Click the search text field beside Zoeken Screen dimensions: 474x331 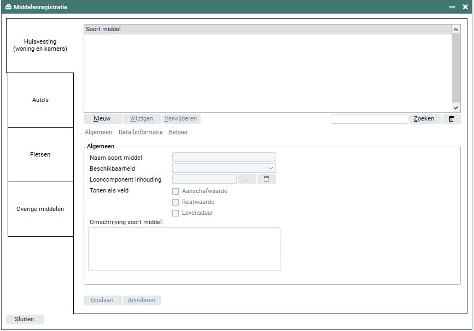tap(368, 119)
